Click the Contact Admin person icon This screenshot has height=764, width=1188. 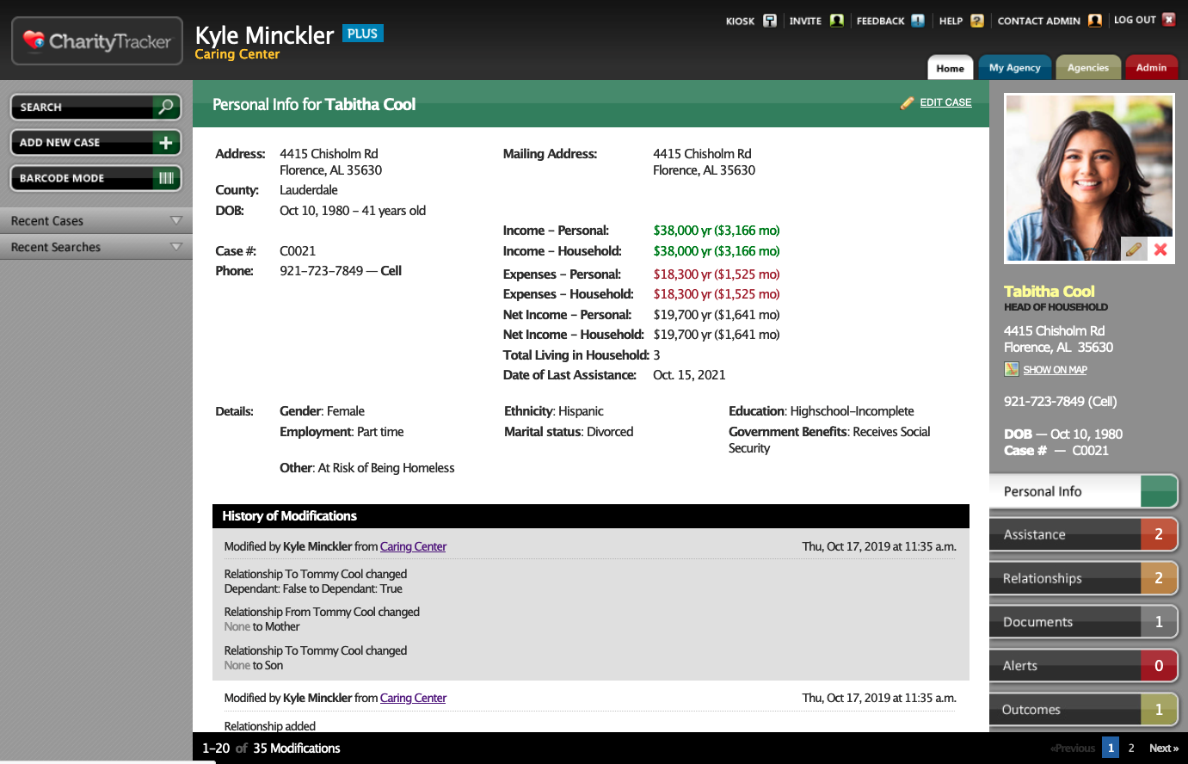coord(1094,20)
